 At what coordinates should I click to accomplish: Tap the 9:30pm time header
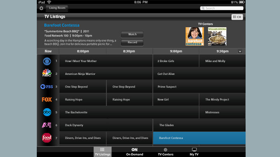tap(222, 51)
